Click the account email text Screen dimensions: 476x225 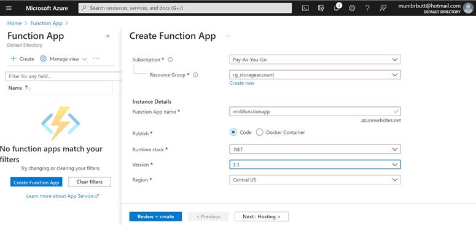(x=430, y=6)
